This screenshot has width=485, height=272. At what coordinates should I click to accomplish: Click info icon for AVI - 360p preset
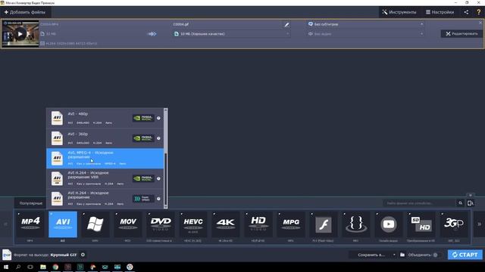(x=158, y=138)
